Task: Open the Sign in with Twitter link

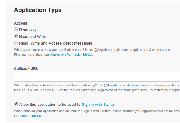Action: tap(98, 105)
